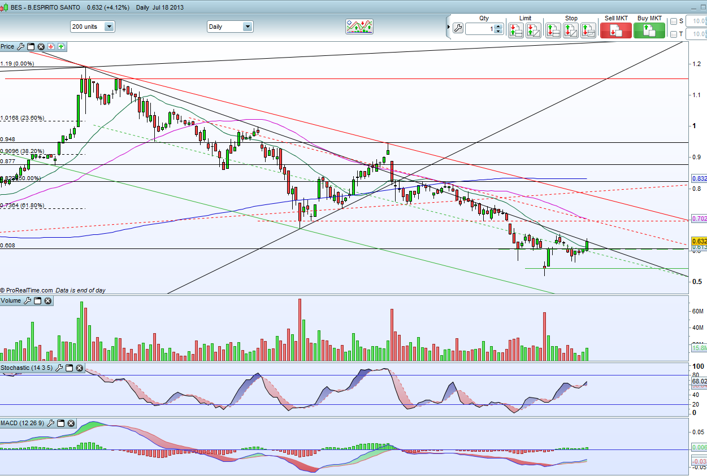Click the MACD (12 26 9) label

pyautogui.click(x=23, y=423)
